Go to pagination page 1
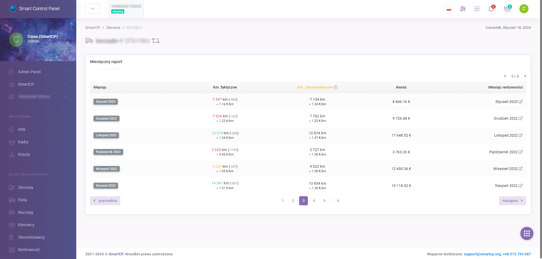Viewport: 542px width, 259px height. pyautogui.click(x=283, y=201)
